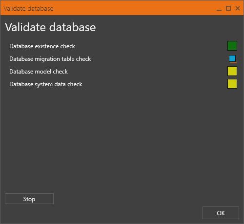The width and height of the screenshot is (244, 224).
Task: Maximize the Validate database window
Action: point(228,8)
